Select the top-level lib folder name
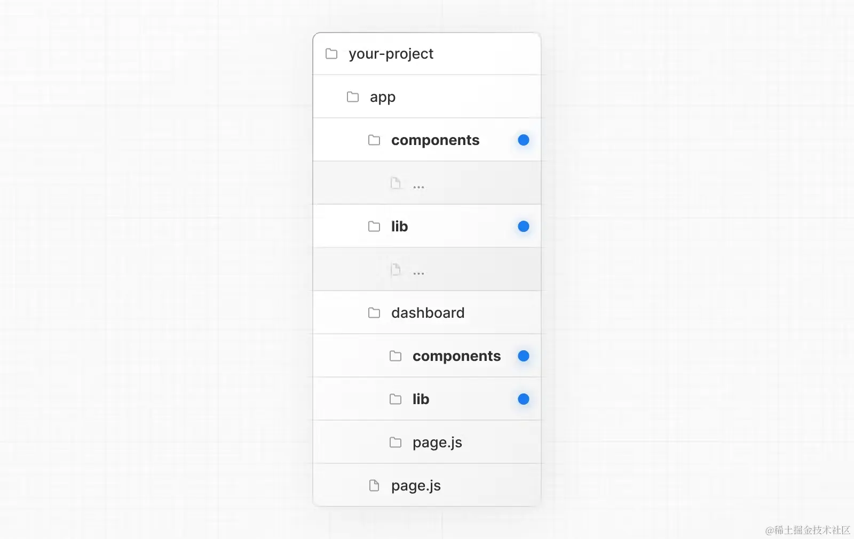 400,227
